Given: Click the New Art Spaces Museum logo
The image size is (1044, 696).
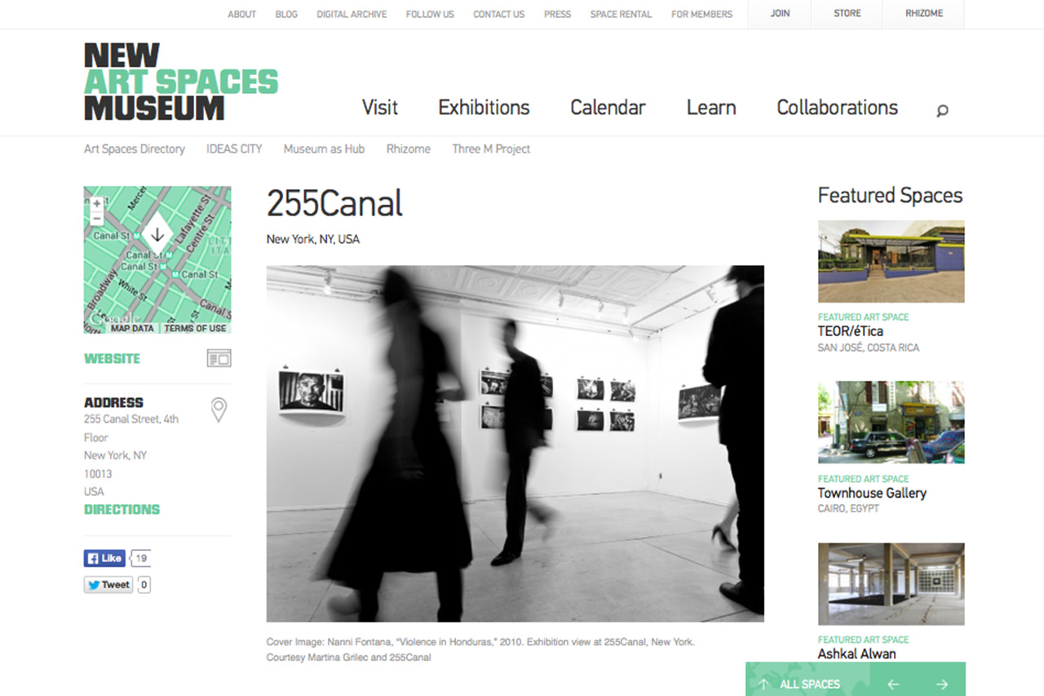Looking at the screenshot, I should [x=181, y=82].
